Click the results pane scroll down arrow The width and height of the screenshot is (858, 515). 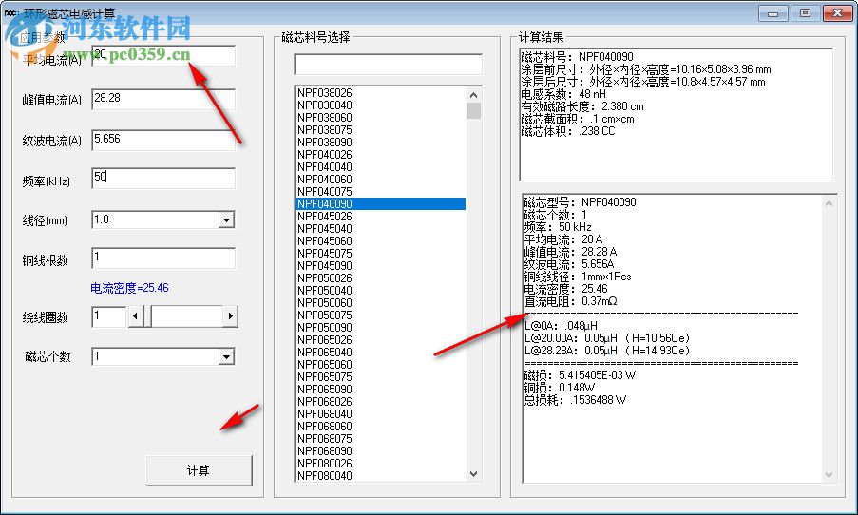829,474
